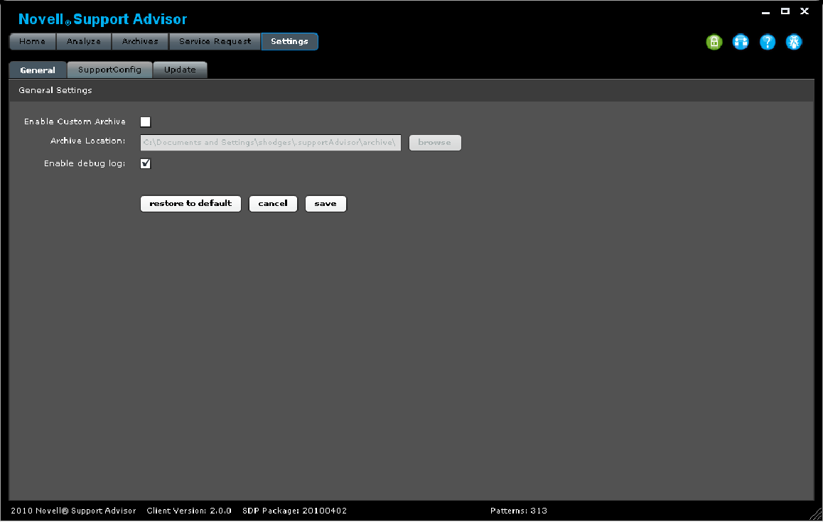Click the blue users community icon
The height and width of the screenshot is (522, 823).
741,42
